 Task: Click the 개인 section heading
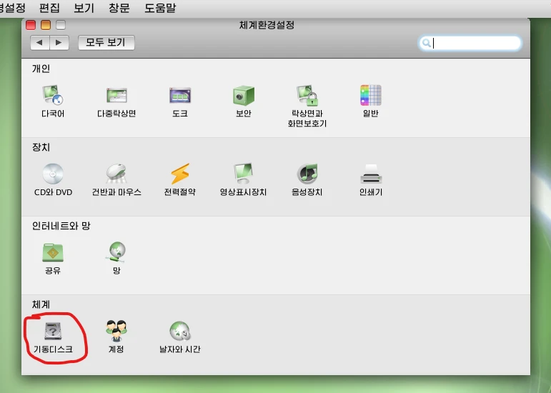pyautogui.click(x=41, y=69)
